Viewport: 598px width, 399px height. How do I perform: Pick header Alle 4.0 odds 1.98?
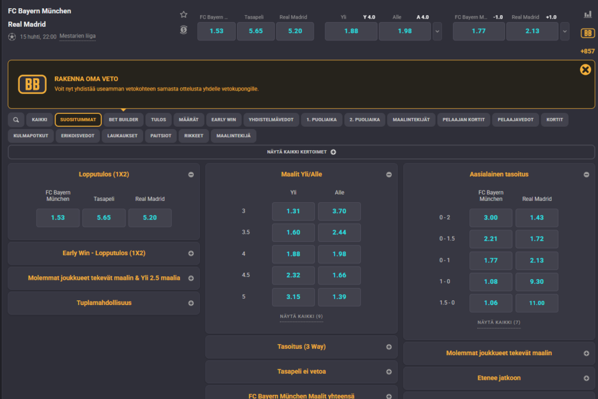click(x=405, y=32)
